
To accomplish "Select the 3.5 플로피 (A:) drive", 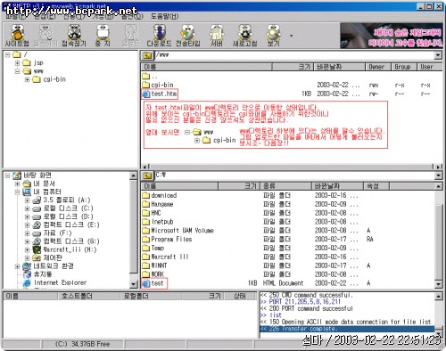I will [67, 200].
